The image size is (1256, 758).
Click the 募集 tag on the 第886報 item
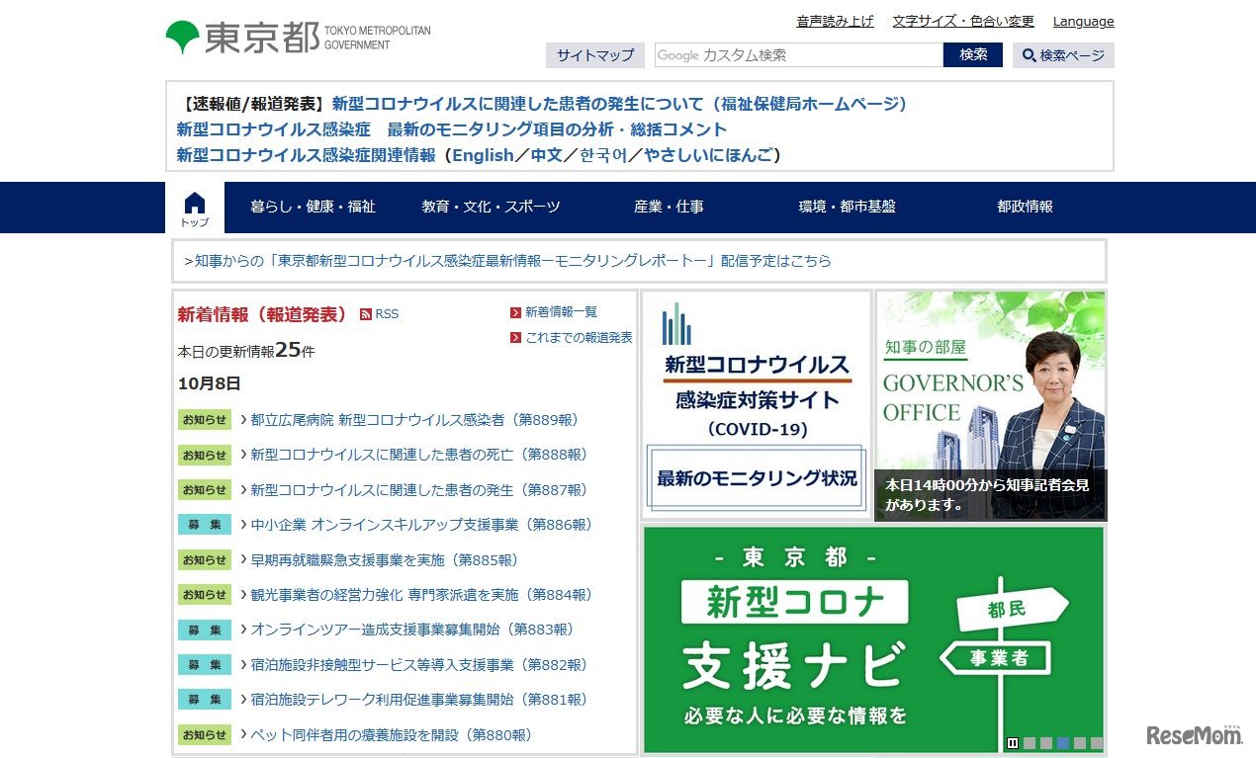click(204, 525)
